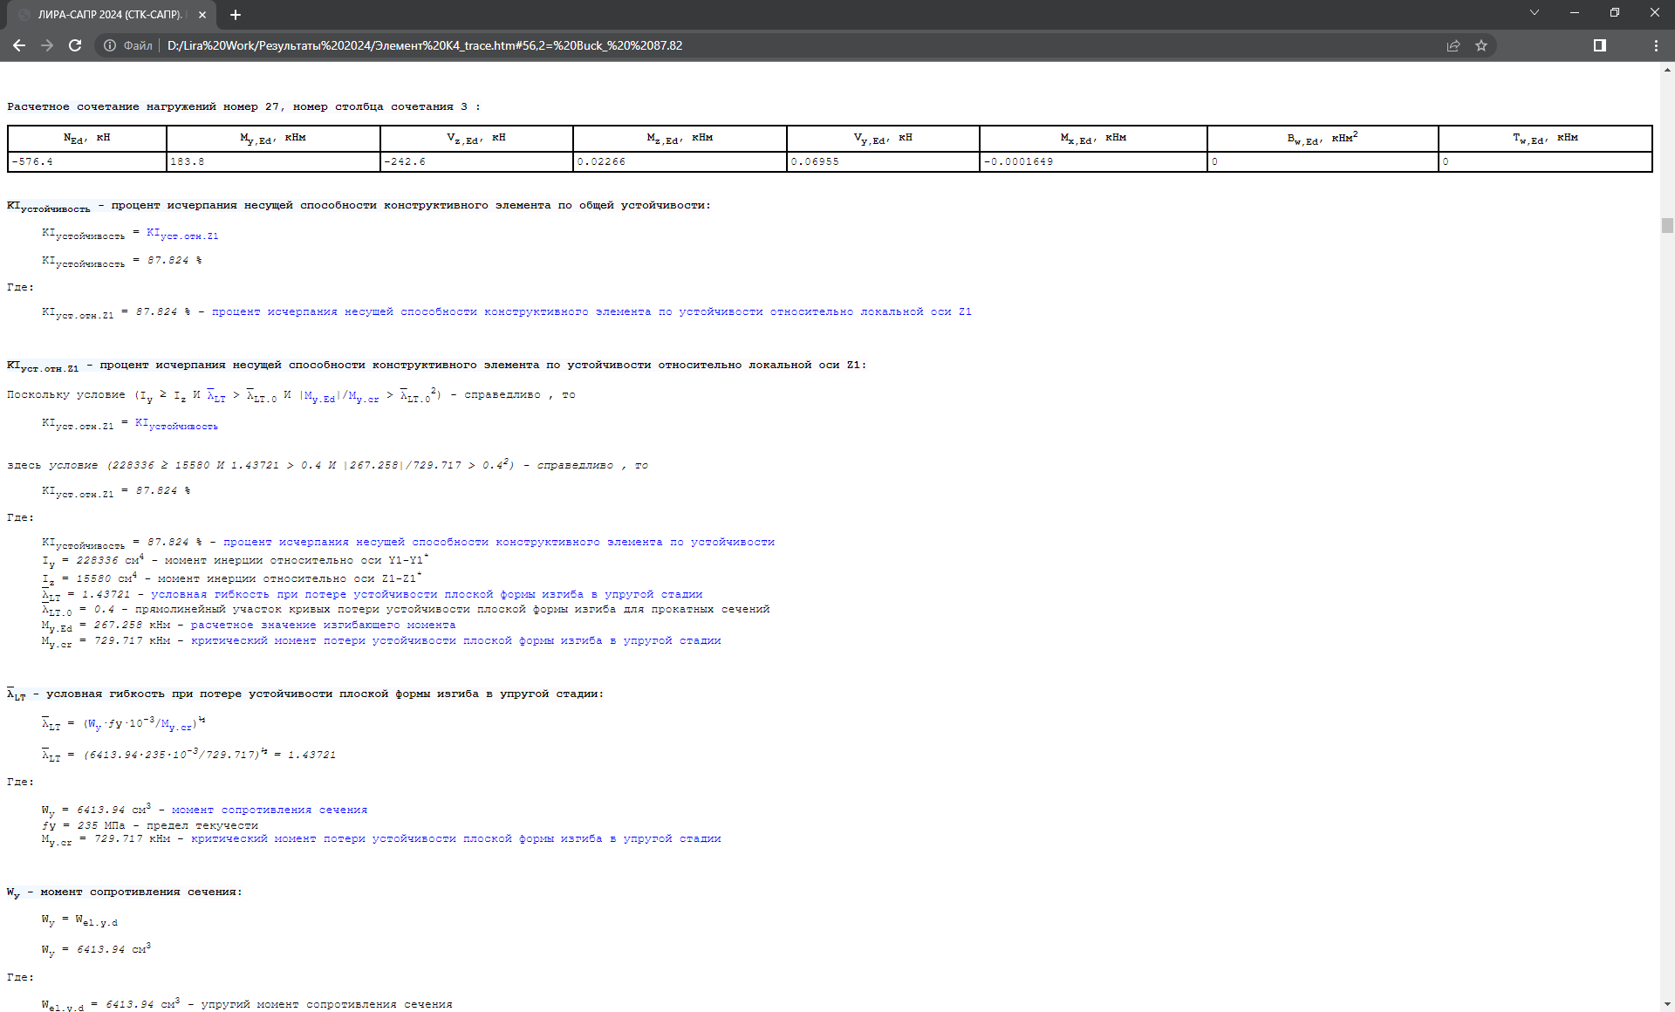Bookmark page with star icon
Viewport: 1675px width, 1012px height.
coord(1481,45)
